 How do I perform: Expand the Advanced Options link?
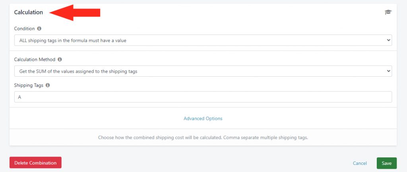[x=203, y=118]
